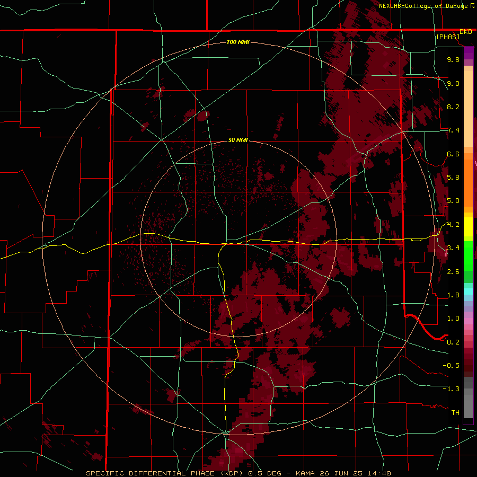The image size is (477, 477).
Task: Click the 9.8 value on the KDP scale
Action: pos(453,59)
